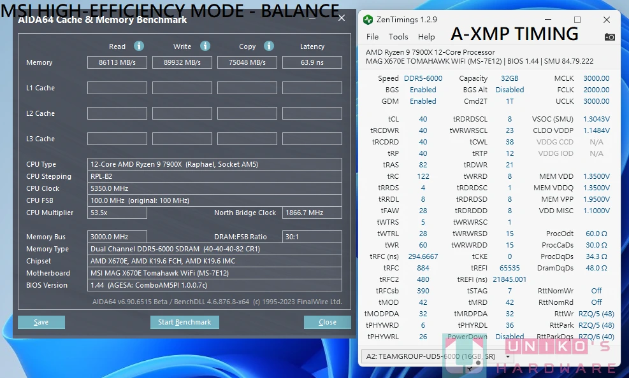Click the MEM VPP value 1.9500V
The image size is (629, 378).
(x=596, y=199)
